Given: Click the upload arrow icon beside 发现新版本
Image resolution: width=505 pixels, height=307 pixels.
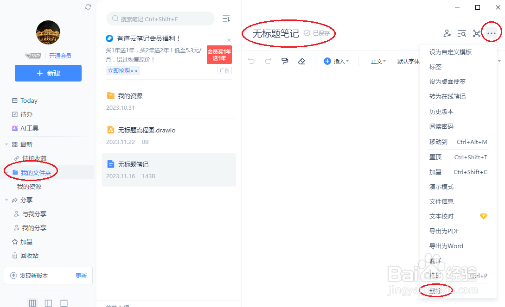Looking at the screenshot, I should (x=13, y=276).
